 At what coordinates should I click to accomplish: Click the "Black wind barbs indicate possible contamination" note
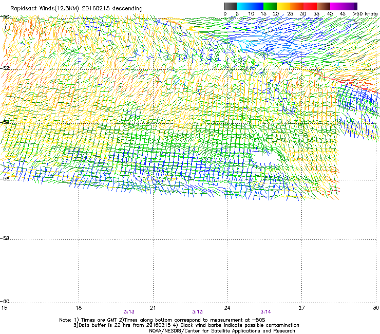tap(237, 325)
